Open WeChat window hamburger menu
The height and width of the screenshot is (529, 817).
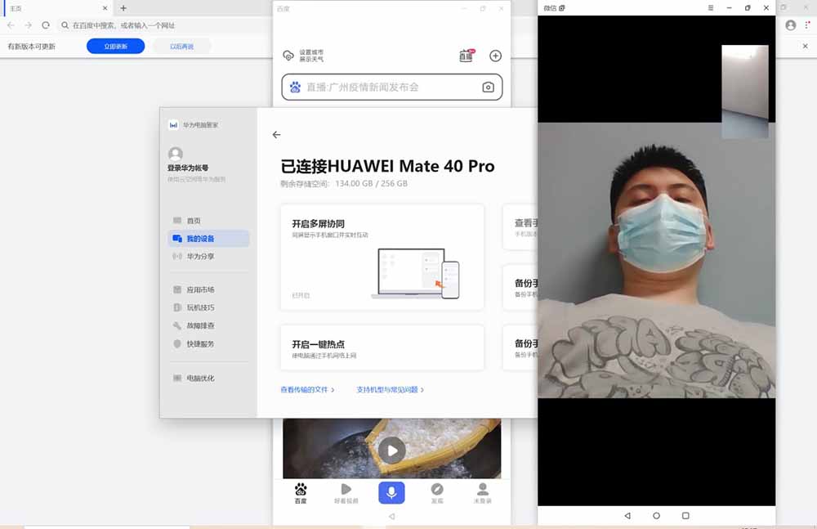click(711, 8)
